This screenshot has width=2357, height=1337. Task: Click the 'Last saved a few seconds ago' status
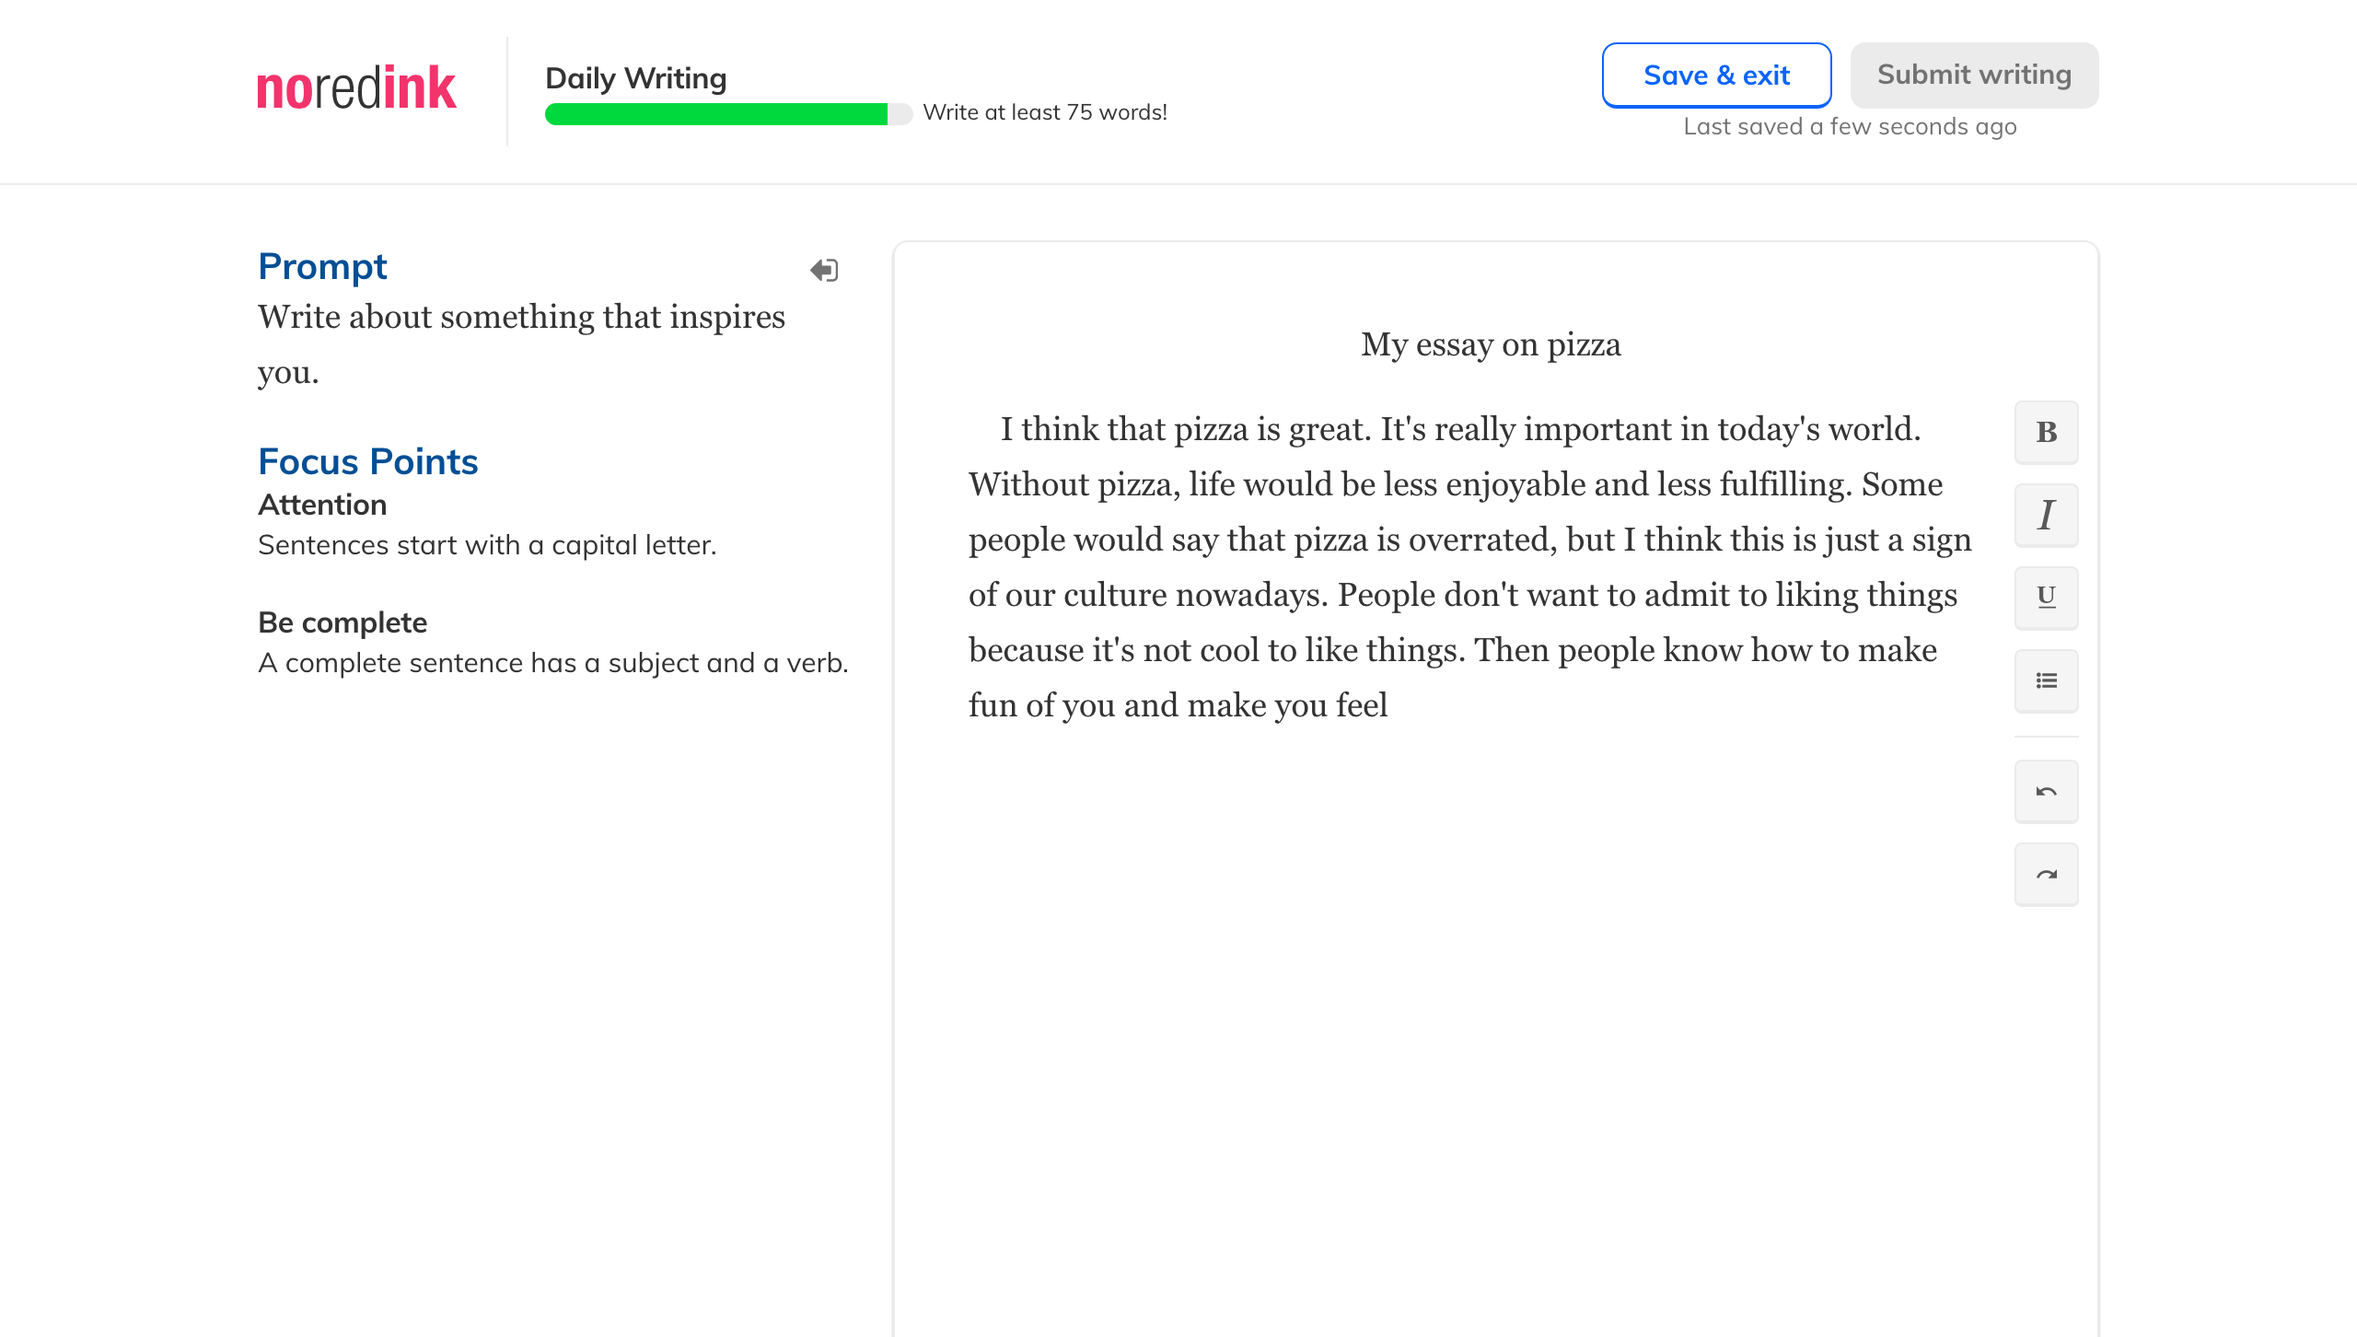coord(1850,126)
